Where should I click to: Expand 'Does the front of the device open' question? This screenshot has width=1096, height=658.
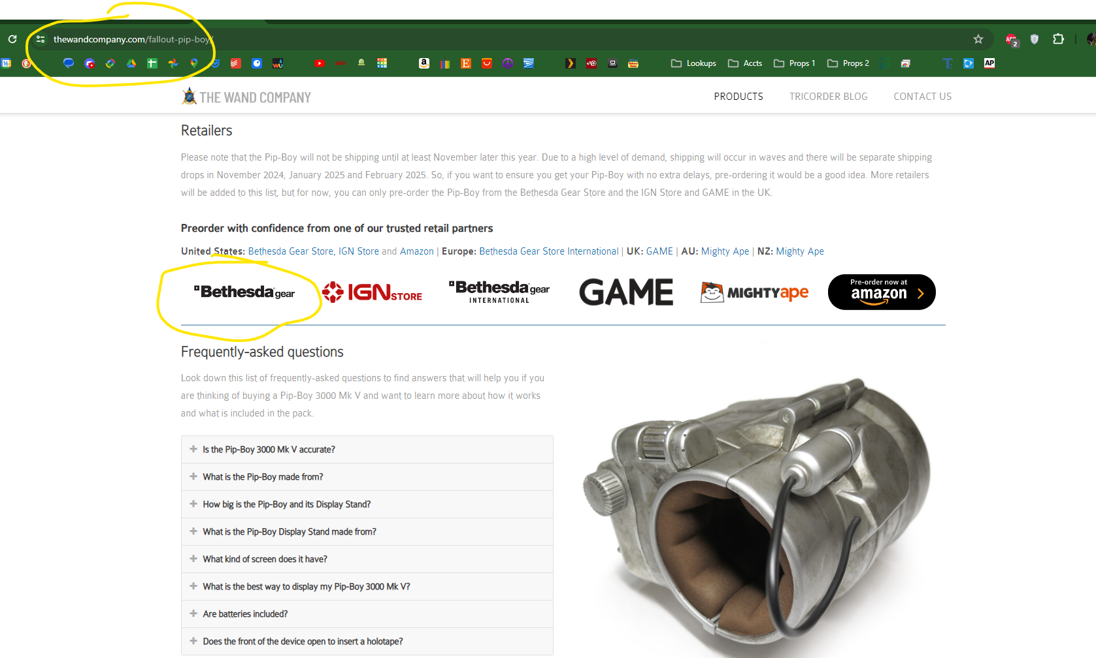[367, 642]
